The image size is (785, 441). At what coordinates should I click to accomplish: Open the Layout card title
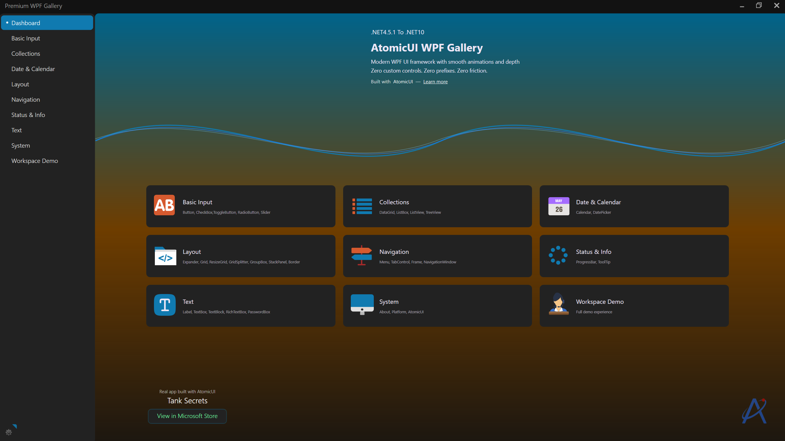(x=192, y=252)
